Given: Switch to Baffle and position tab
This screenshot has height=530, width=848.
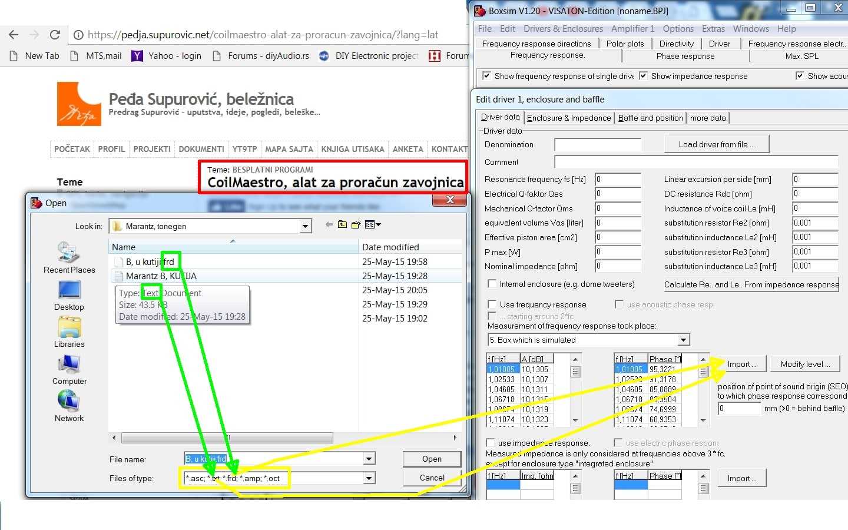Looking at the screenshot, I should (650, 118).
